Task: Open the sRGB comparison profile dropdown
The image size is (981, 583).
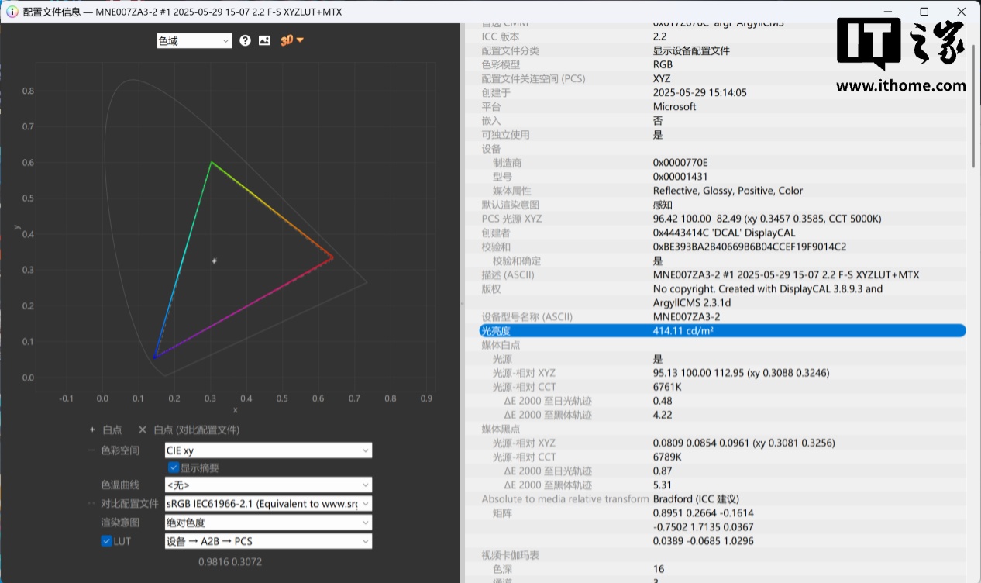Action: [268, 504]
